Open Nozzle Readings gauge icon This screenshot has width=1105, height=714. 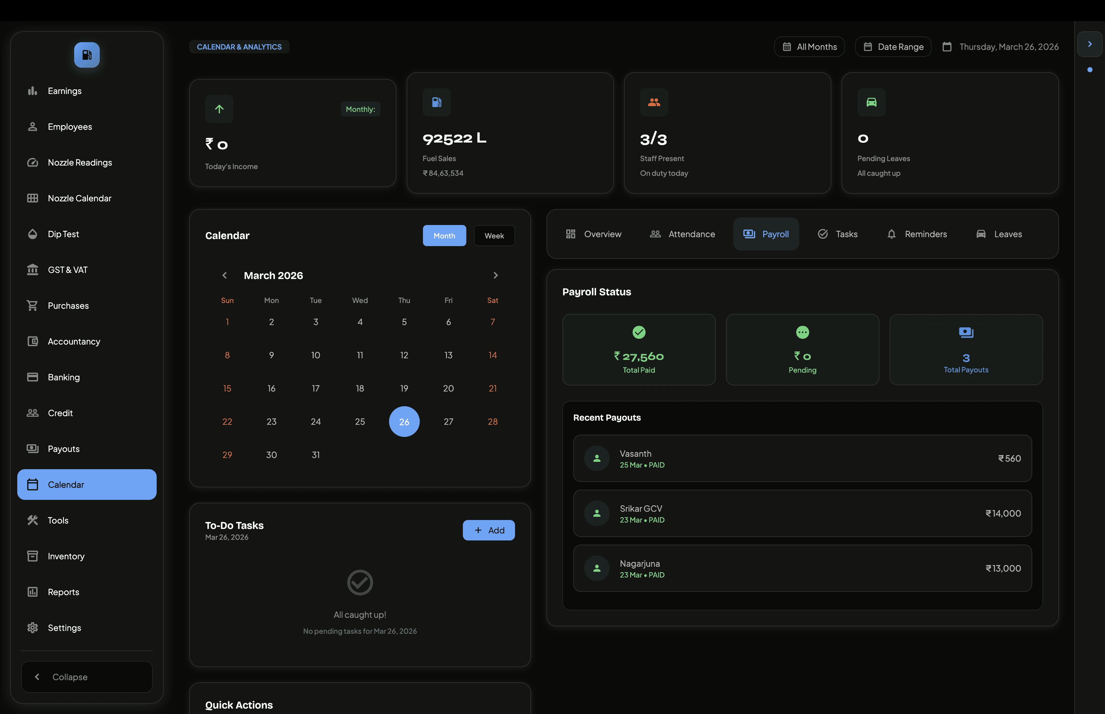point(33,162)
